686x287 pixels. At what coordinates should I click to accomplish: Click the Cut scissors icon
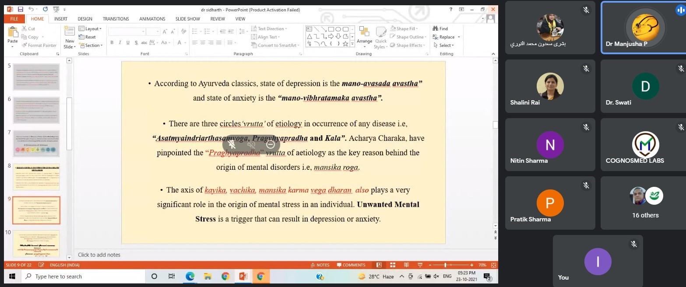(23, 29)
